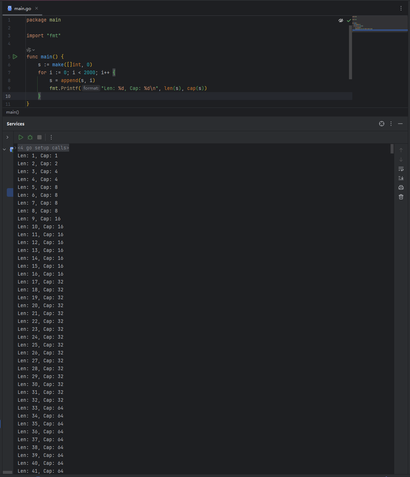Select the main.go editor tab

pos(22,8)
